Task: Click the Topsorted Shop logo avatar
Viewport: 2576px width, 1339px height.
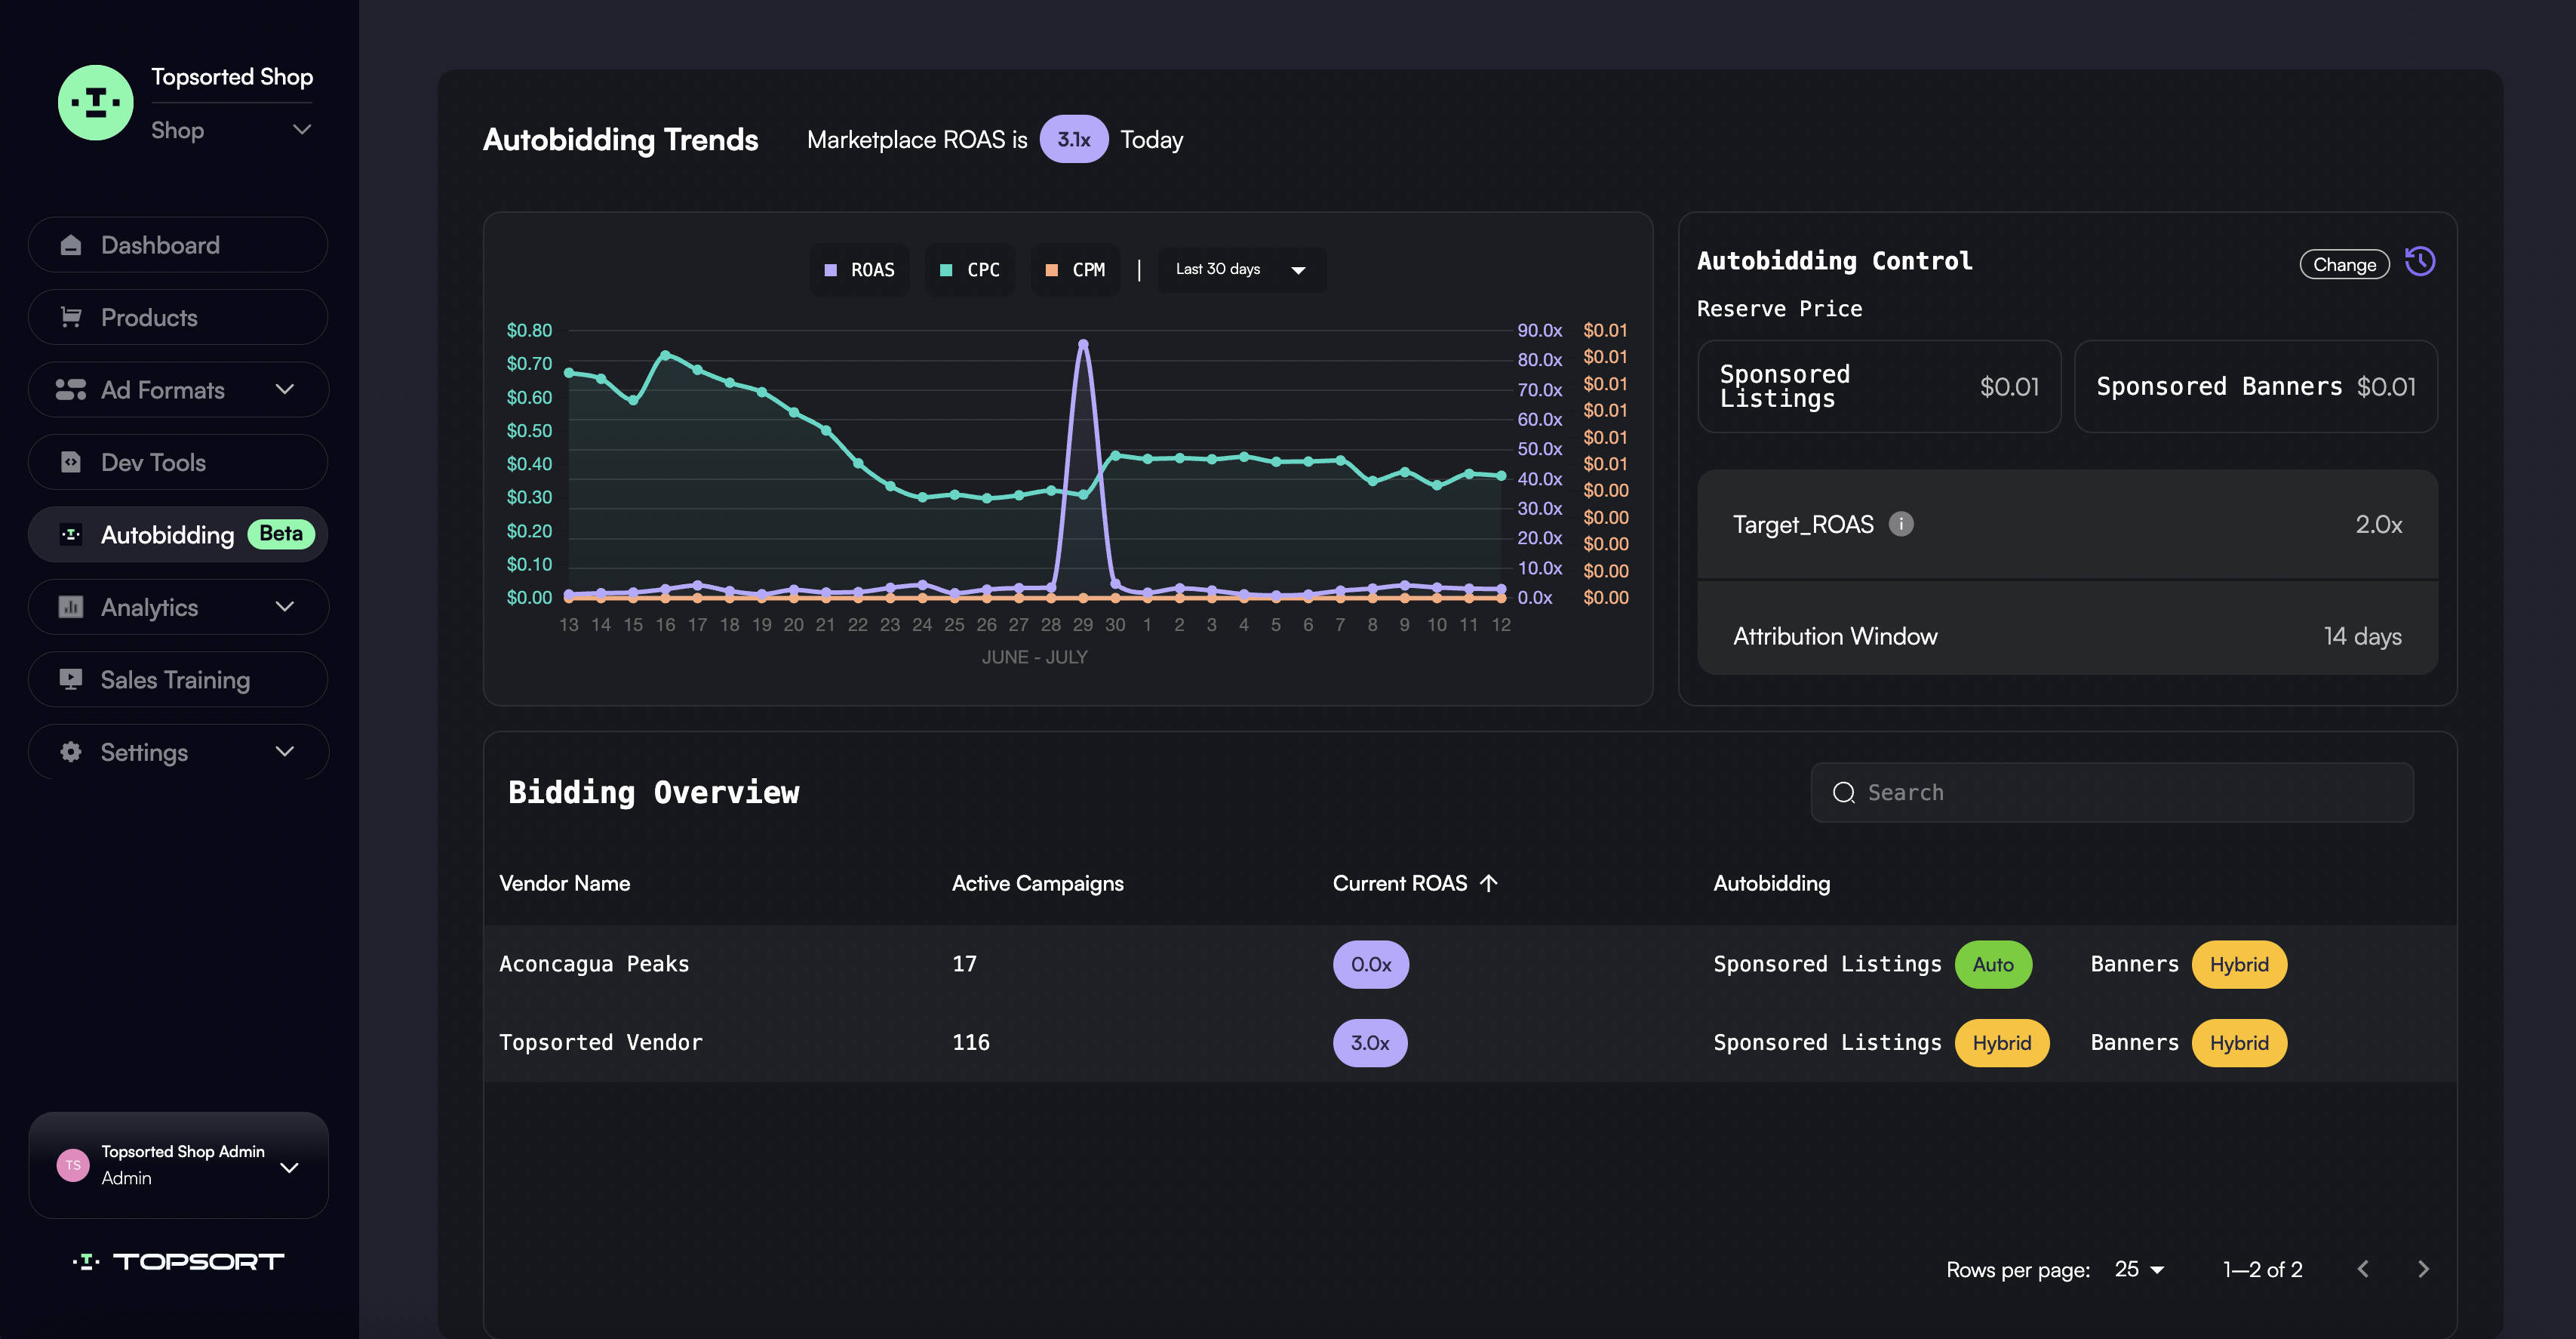Action: coord(95,102)
